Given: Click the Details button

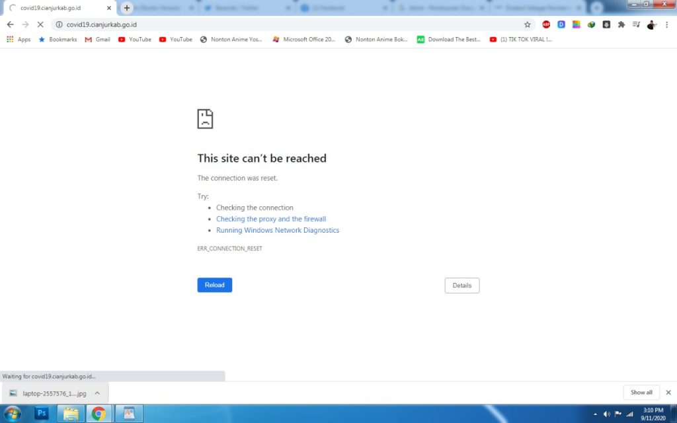Looking at the screenshot, I should (x=461, y=286).
